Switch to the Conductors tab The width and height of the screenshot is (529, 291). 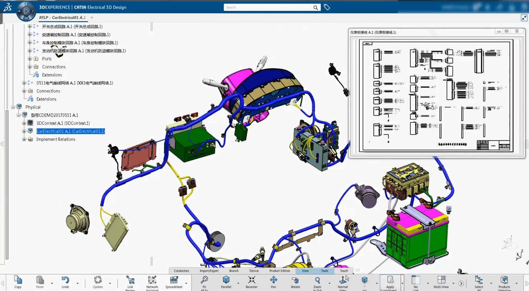point(181,271)
